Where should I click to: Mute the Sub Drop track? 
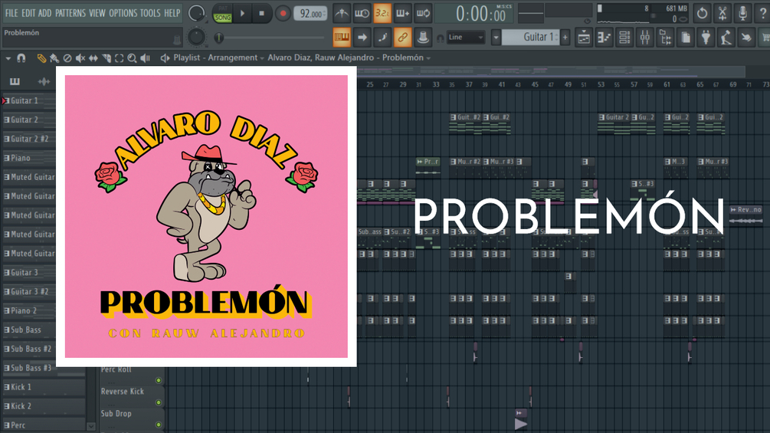pyautogui.click(x=158, y=425)
